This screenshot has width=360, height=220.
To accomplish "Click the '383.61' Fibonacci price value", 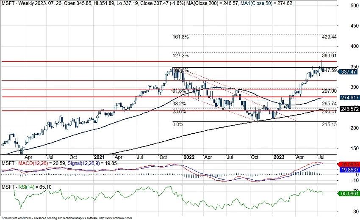I will point(329,55).
